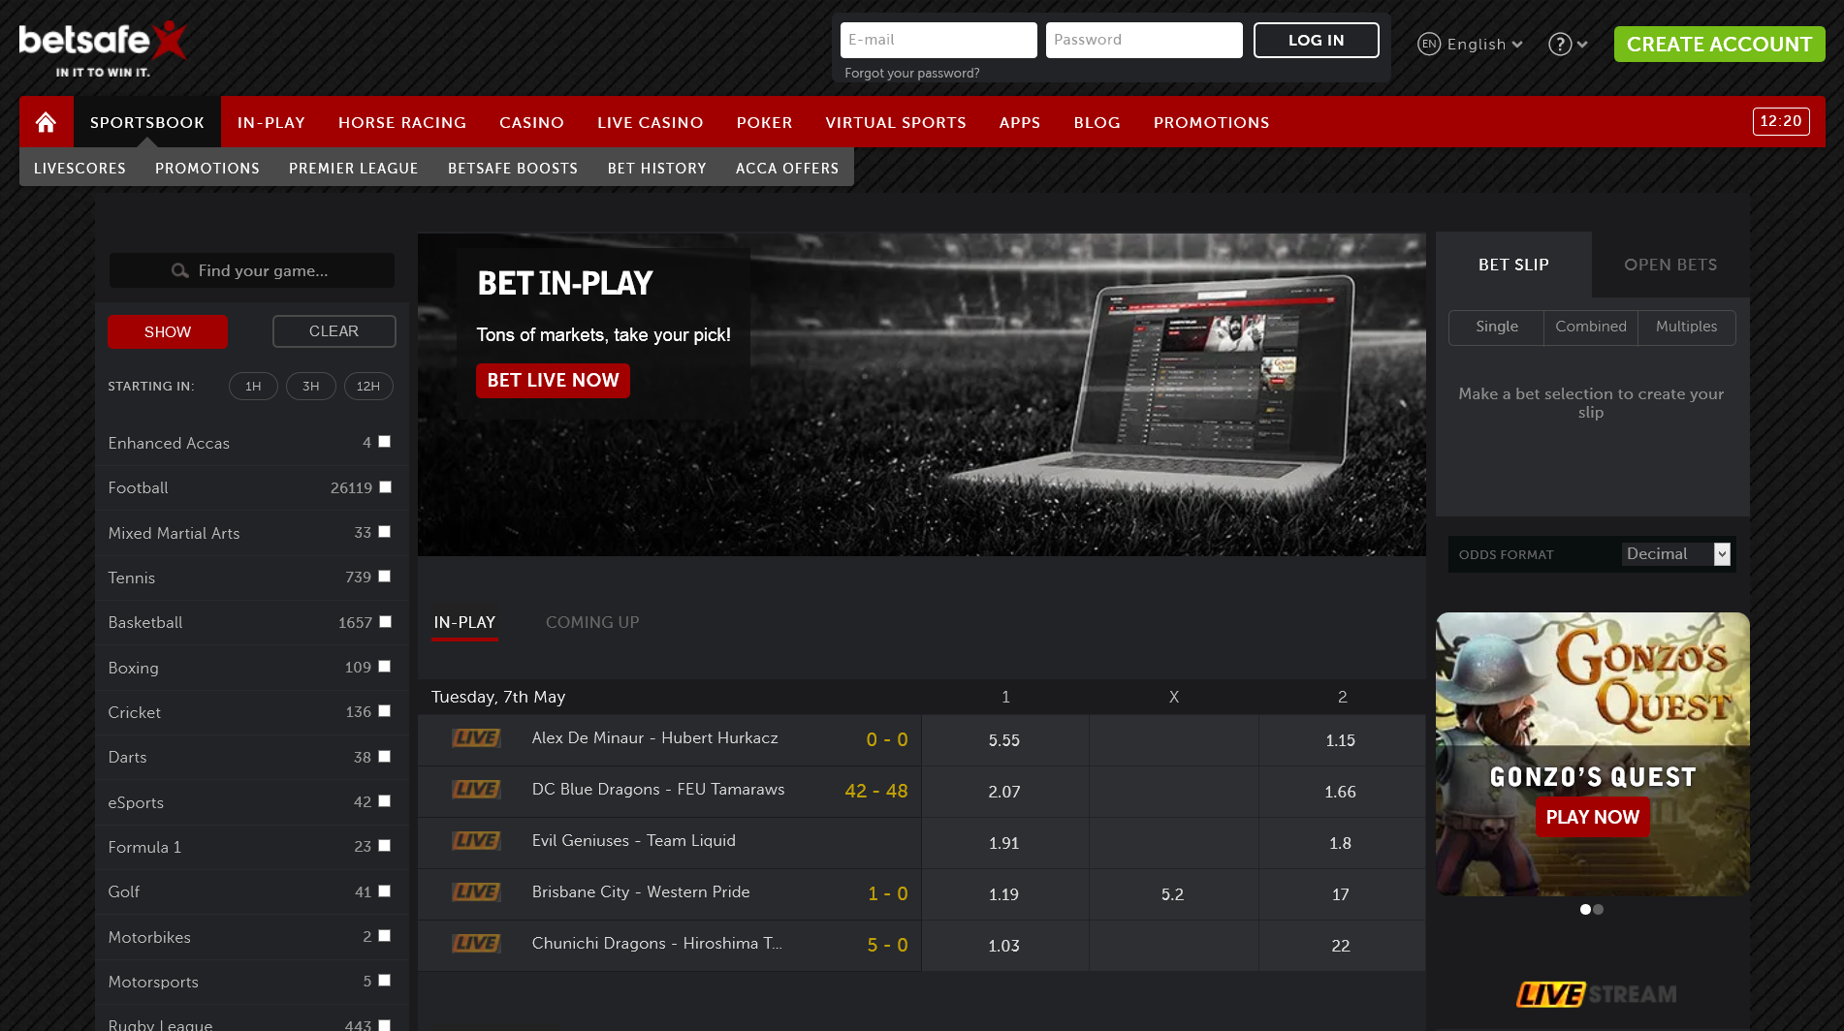Select the second carousel dot under Gonzo's Quest
This screenshot has height=1031, width=1844.
[1599, 909]
